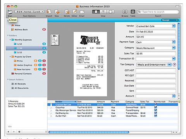Toggle Reimbursable checkbox for Copyshop

155,107
